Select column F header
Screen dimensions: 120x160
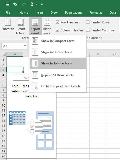[98, 54]
